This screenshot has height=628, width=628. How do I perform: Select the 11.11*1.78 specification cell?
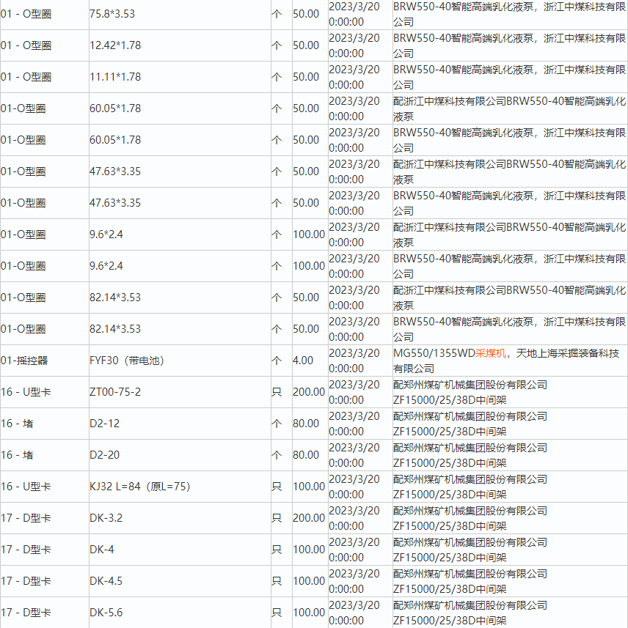[x=180, y=77]
